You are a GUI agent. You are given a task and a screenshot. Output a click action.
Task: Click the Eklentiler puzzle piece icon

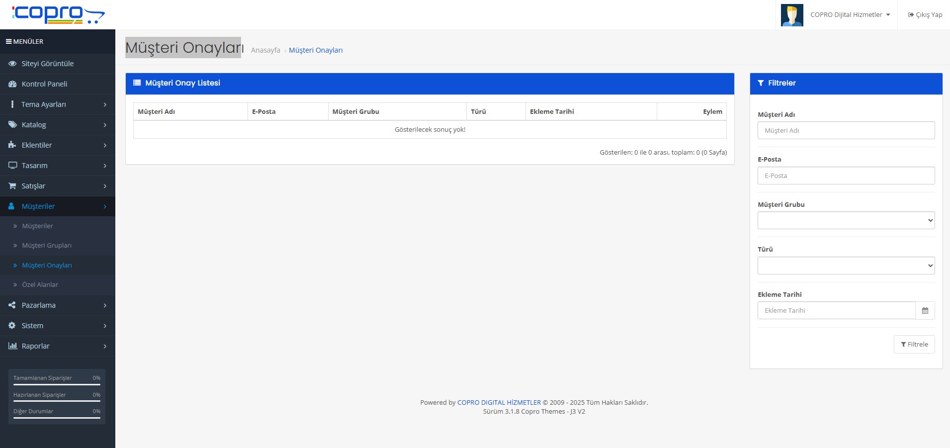[x=12, y=145]
